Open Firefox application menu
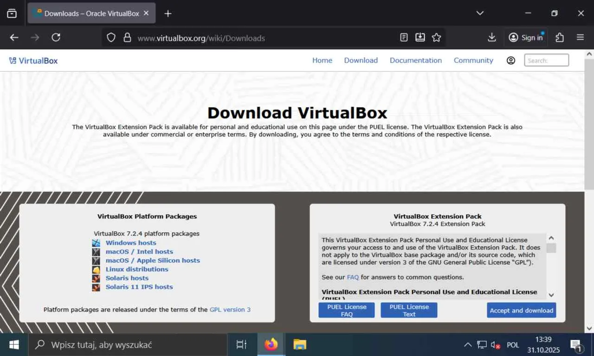This screenshot has width=594, height=356. pyautogui.click(x=580, y=38)
